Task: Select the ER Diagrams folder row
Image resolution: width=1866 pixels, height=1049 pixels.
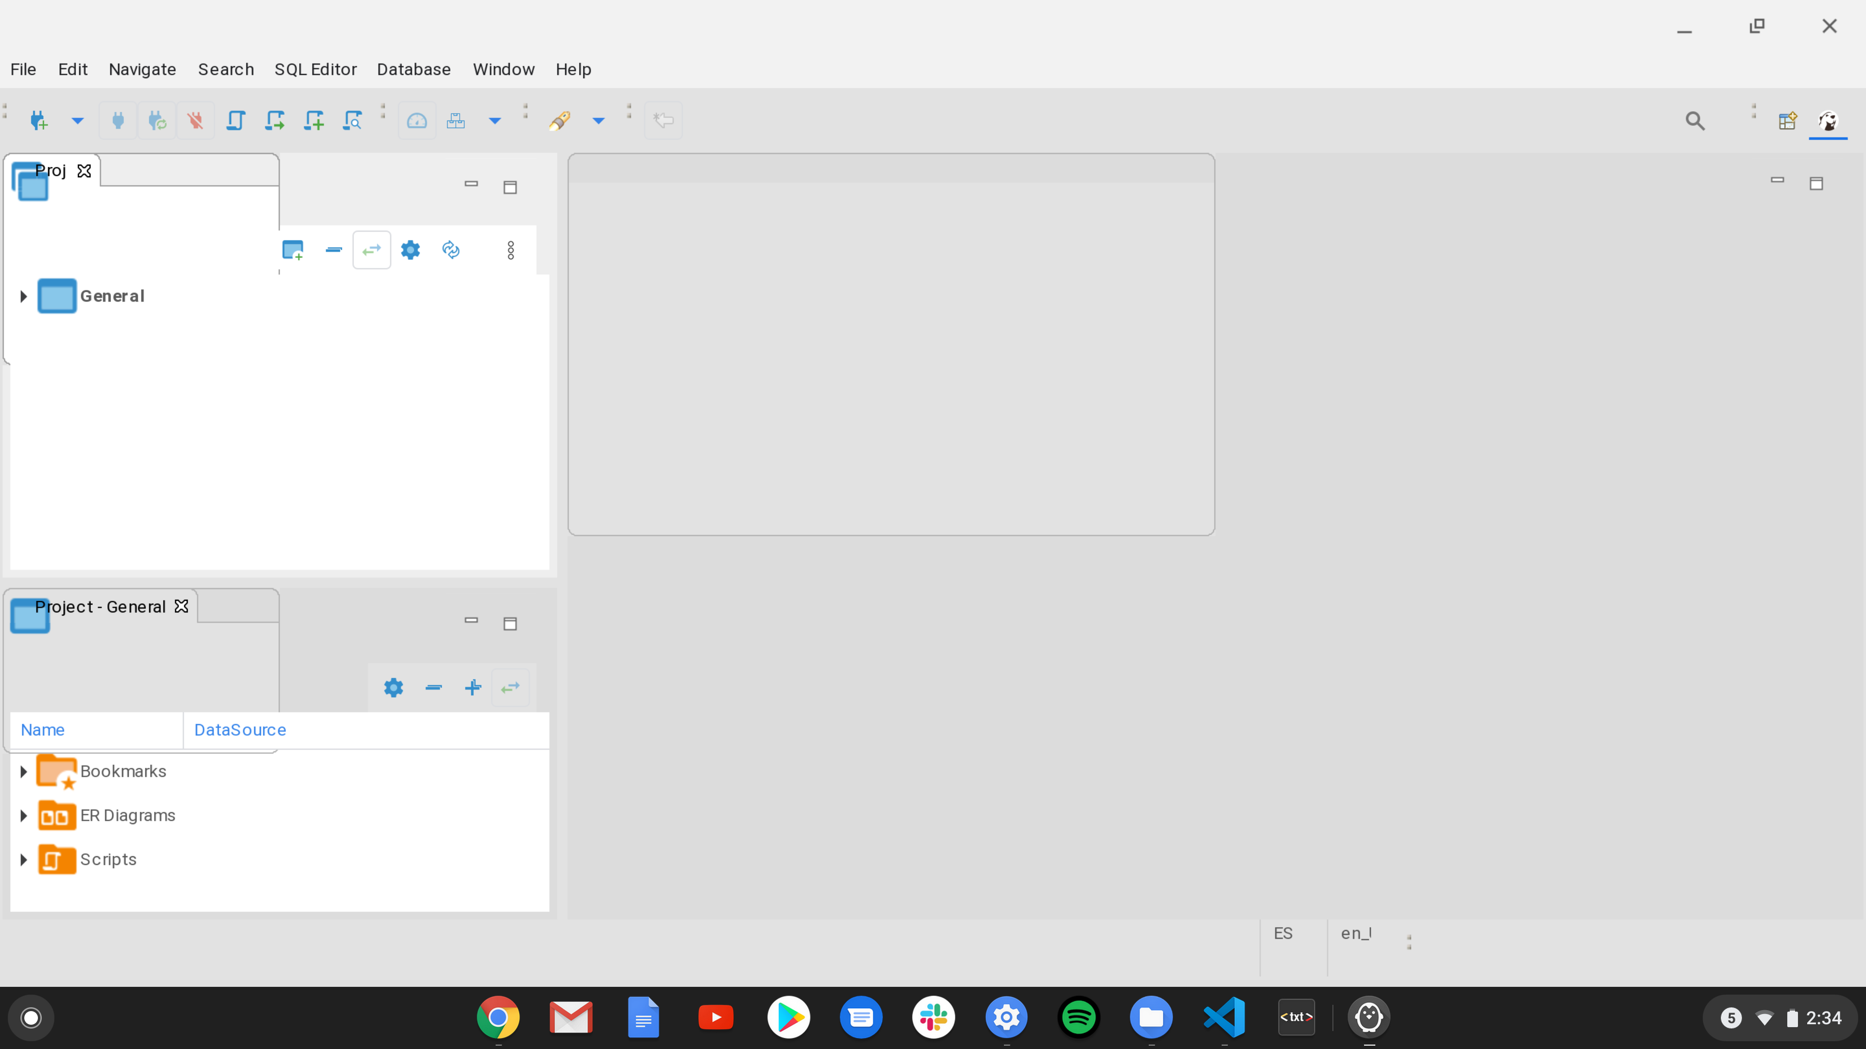Action: (279, 816)
